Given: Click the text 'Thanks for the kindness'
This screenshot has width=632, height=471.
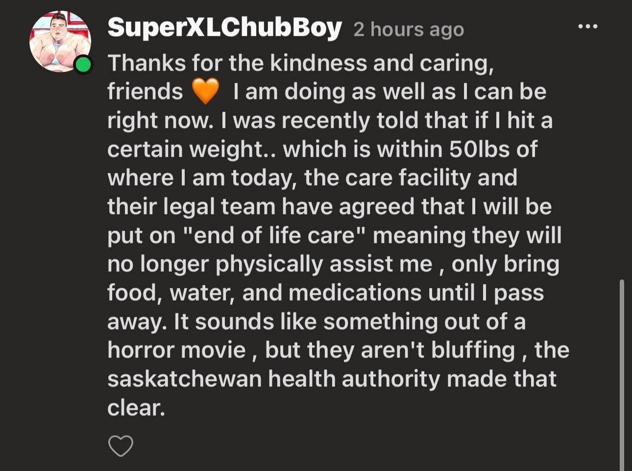Looking at the screenshot, I should coord(236,63).
